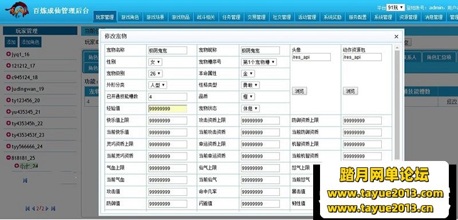Click the dialog vertical scrollbar

coord(397,105)
